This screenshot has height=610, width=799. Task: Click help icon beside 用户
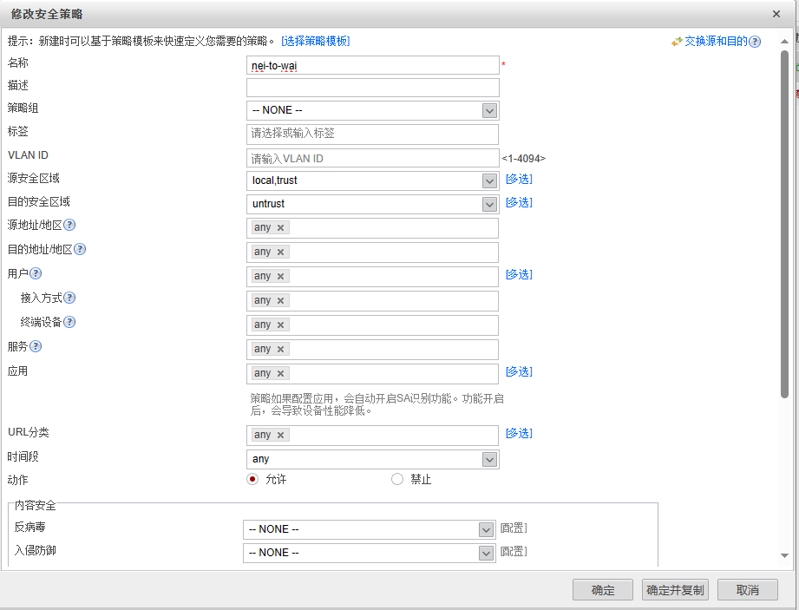click(x=36, y=273)
